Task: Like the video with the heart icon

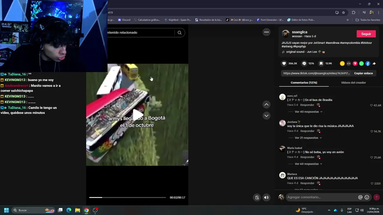Action: click(x=284, y=64)
